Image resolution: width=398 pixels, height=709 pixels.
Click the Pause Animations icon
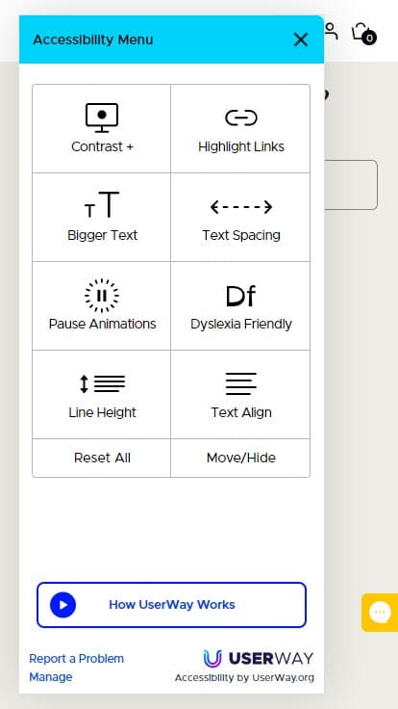tap(102, 296)
